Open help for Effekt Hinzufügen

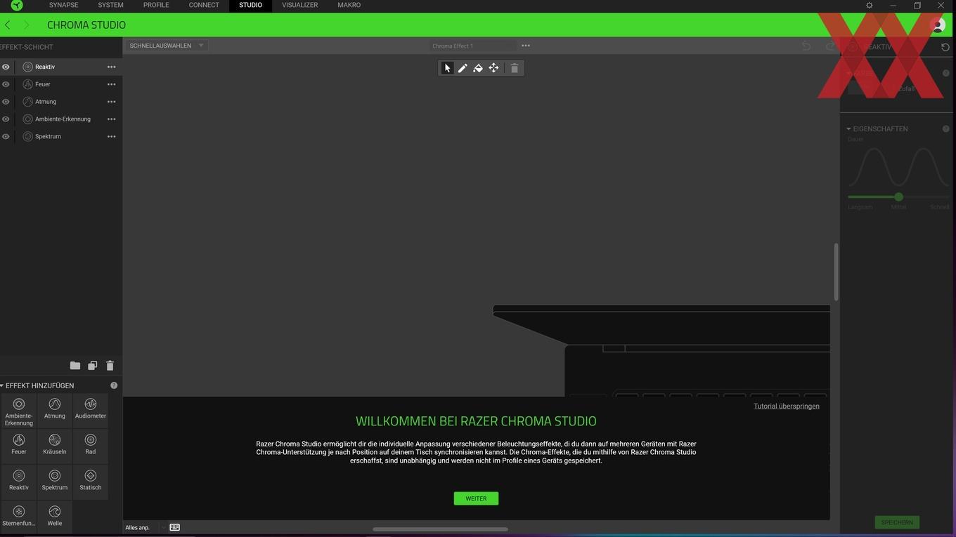114,385
